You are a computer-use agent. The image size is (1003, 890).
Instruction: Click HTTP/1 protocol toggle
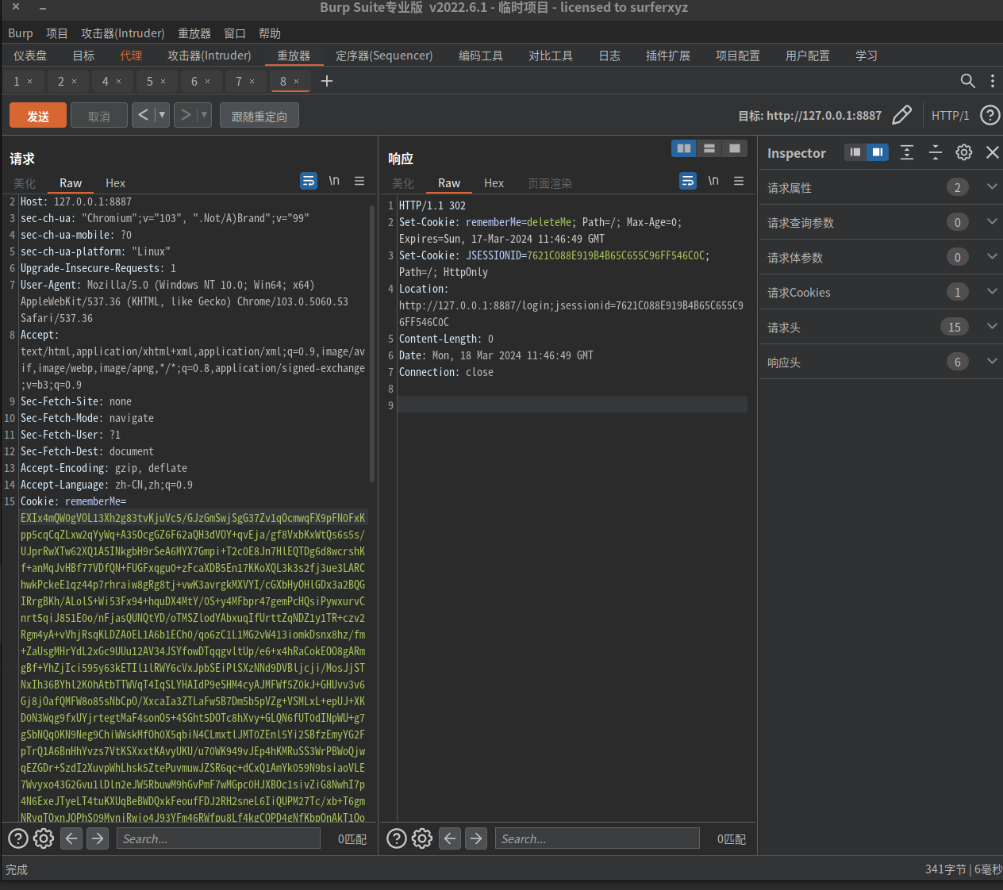[x=950, y=116]
